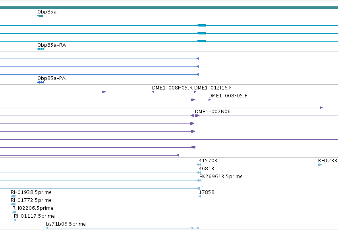Click the Obp85a-RA transcript arrow glyph
The image size is (338, 230).
41,49
